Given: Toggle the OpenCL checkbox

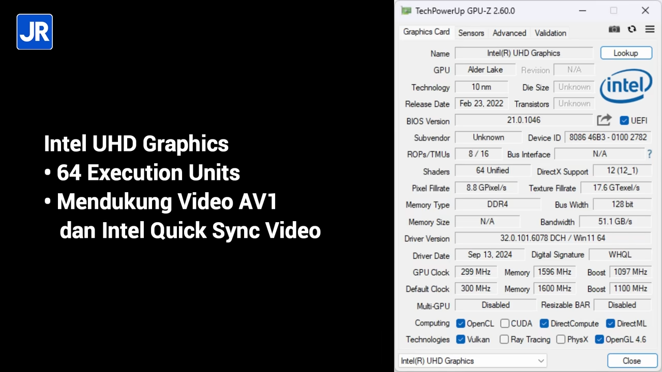Looking at the screenshot, I should (x=460, y=323).
